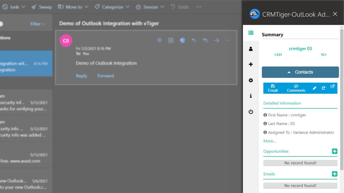The image size is (344, 193).
Task: Click the More... link in Detailed Information
Action: tap(269, 141)
